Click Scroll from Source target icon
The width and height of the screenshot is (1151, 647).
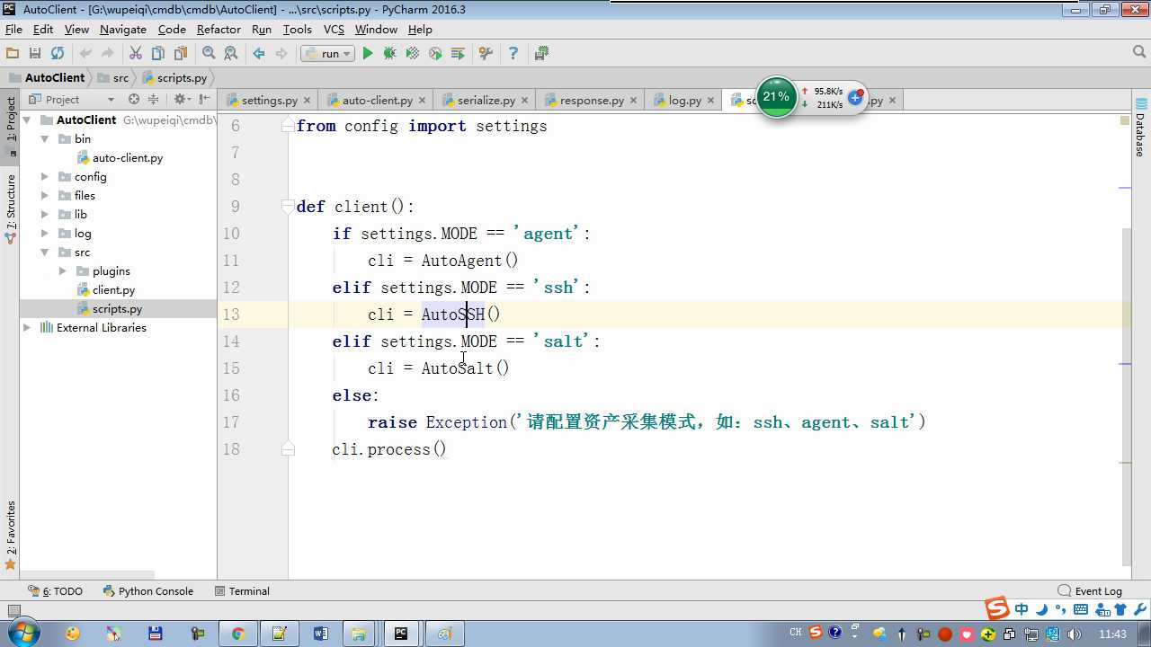coord(134,100)
